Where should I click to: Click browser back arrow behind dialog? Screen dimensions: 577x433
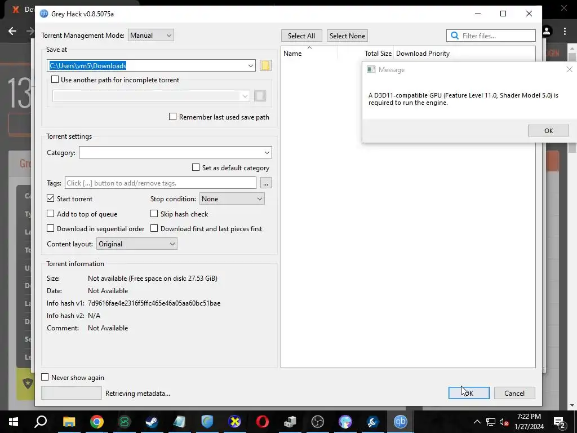tap(12, 31)
